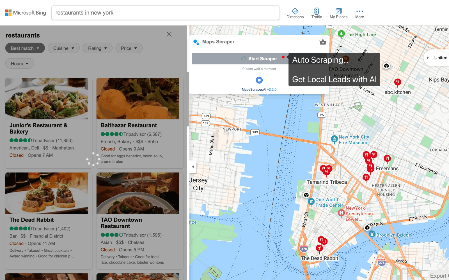Stop scraping with the blue stop button
The image size is (449, 280).
tap(259, 80)
